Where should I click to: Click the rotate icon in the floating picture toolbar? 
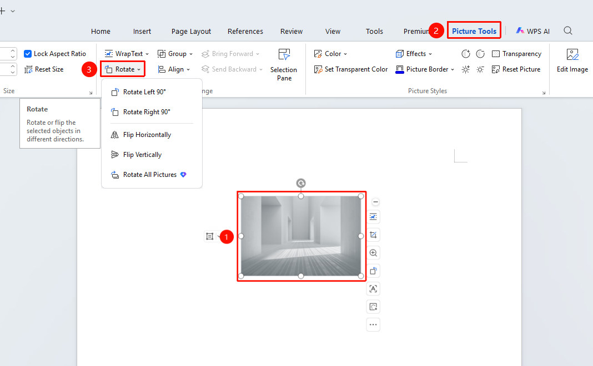coord(373,271)
